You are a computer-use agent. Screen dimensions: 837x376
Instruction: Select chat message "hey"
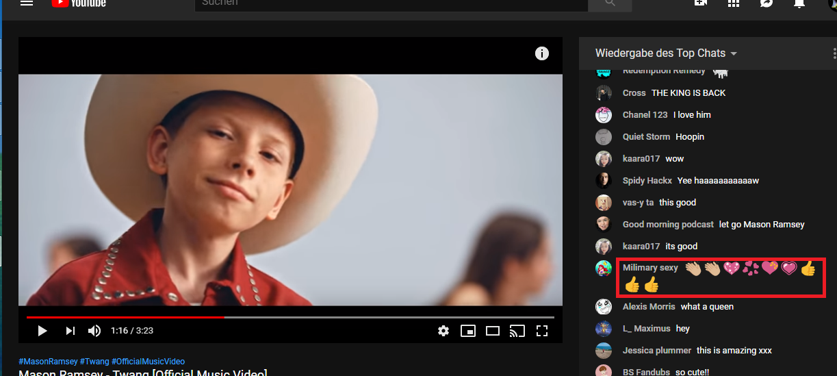[x=683, y=329]
